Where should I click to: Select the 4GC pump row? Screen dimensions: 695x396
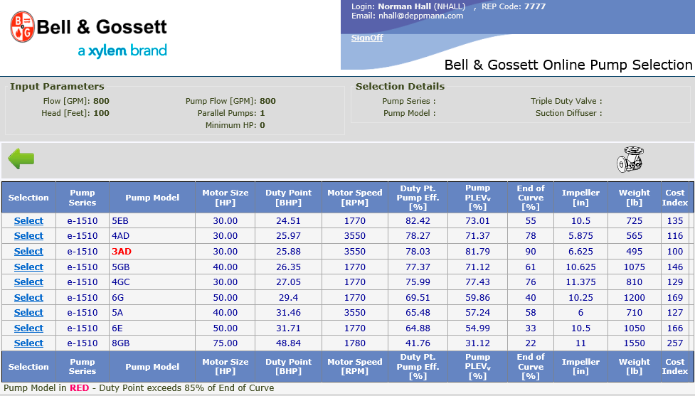(28, 282)
